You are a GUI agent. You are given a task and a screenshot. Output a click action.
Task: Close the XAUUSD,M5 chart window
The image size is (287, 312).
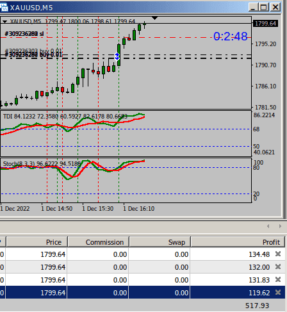(275, 8)
